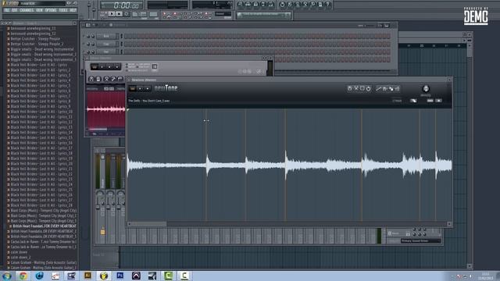Toggle channel select LED beside Clap
Screen dimensions: 500x281
tap(121, 44)
